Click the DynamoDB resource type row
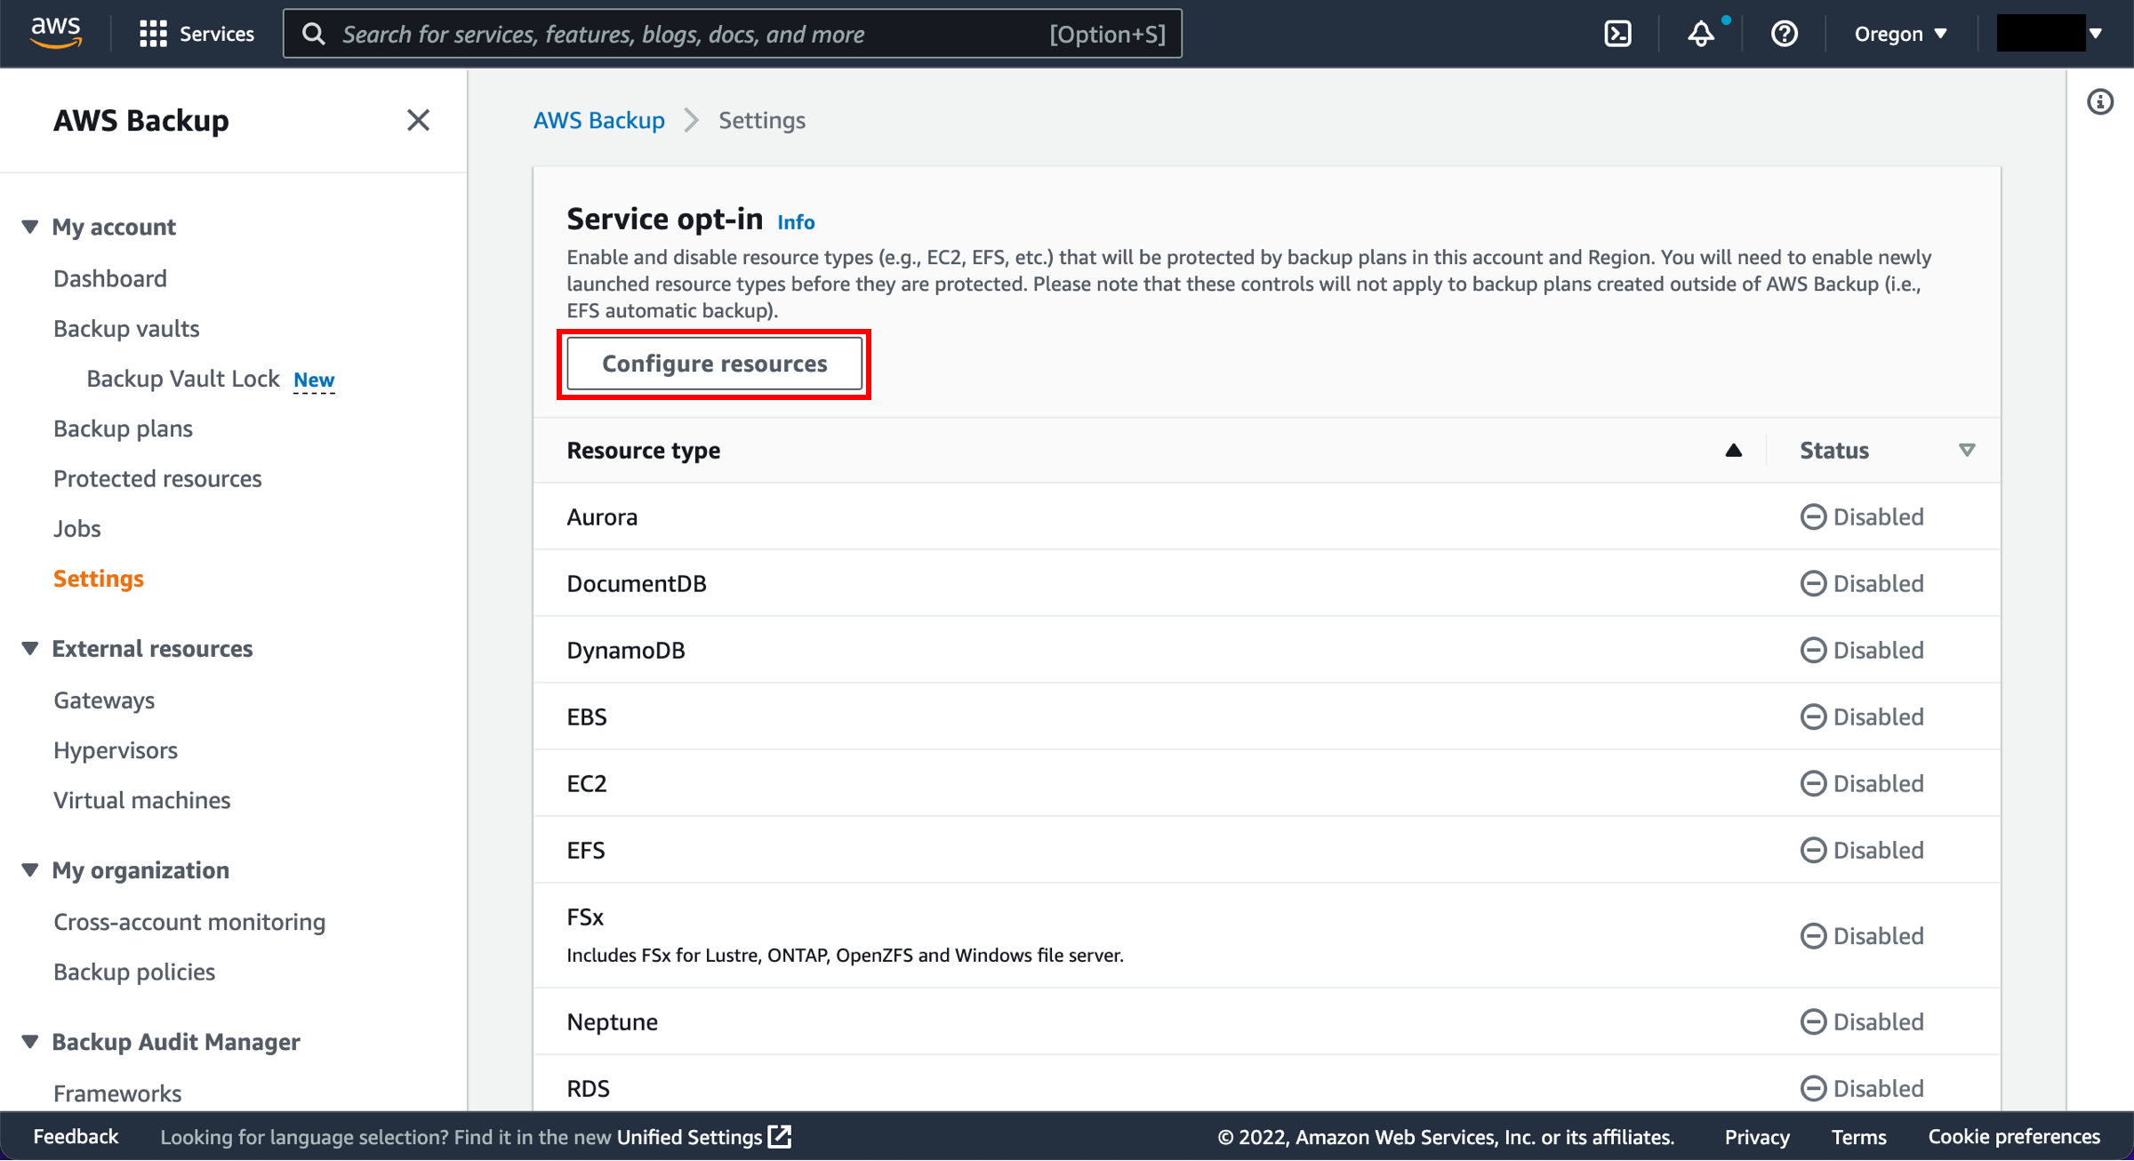The width and height of the screenshot is (2134, 1161). 1267,650
